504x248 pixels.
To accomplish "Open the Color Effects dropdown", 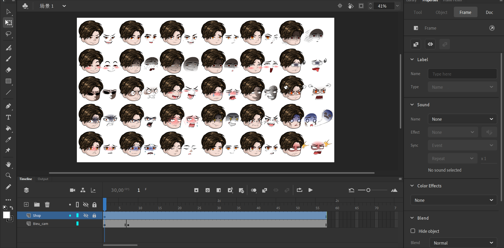I will pos(454,200).
